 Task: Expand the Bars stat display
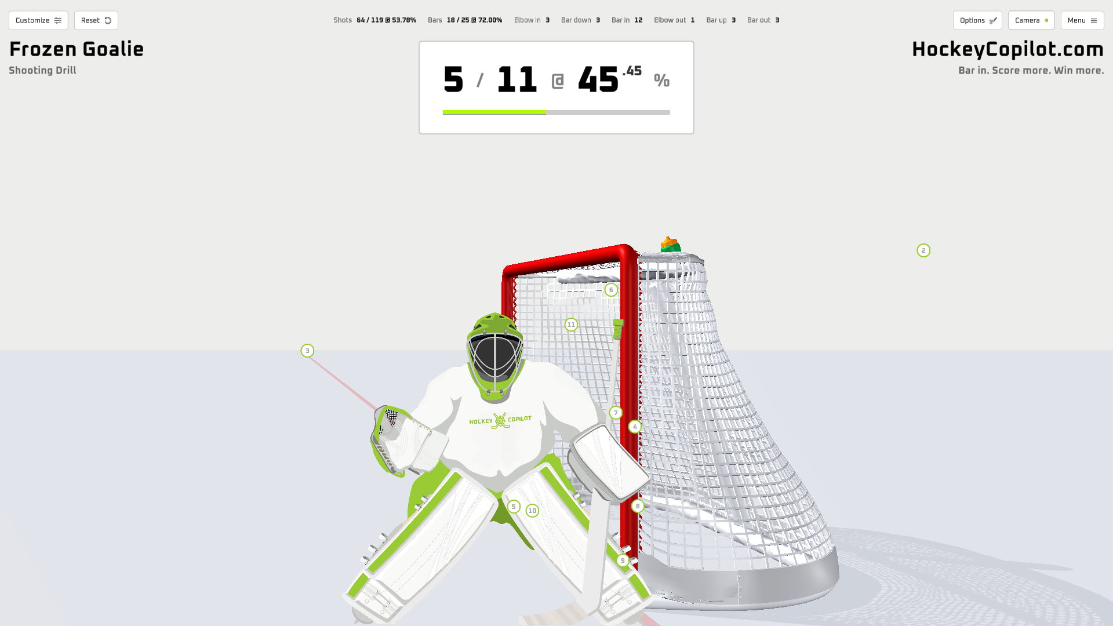(465, 19)
